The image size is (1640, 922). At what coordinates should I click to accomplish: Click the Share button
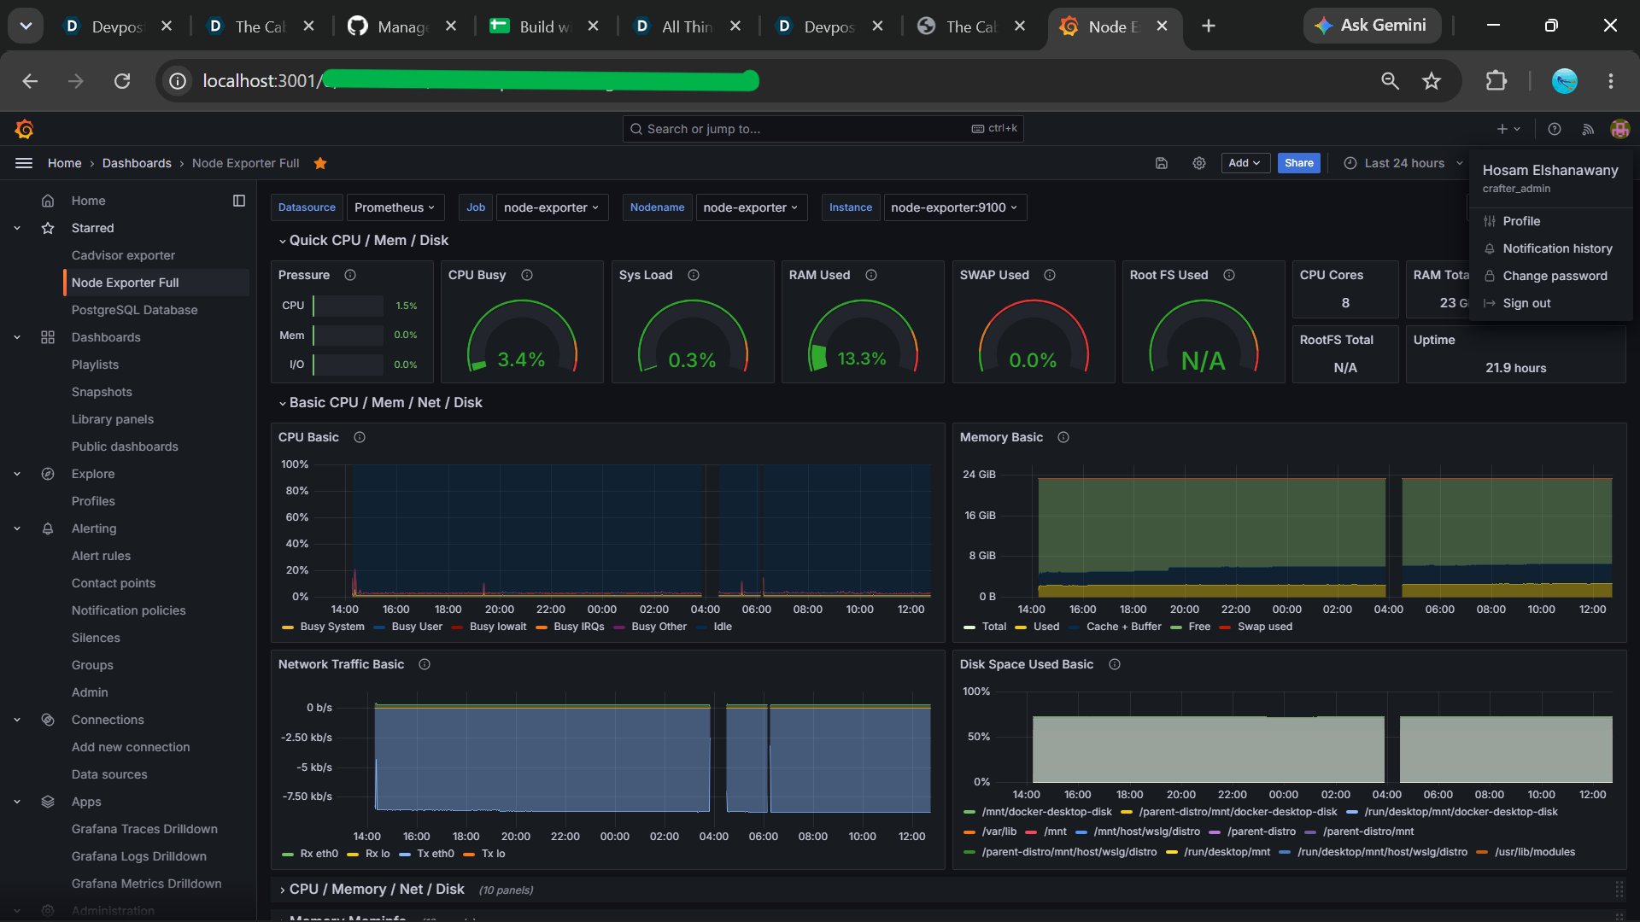(1298, 163)
